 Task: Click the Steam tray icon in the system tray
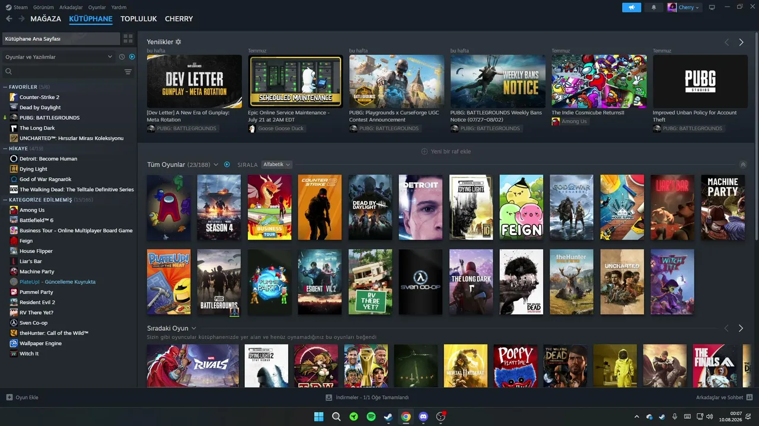[x=662, y=417]
